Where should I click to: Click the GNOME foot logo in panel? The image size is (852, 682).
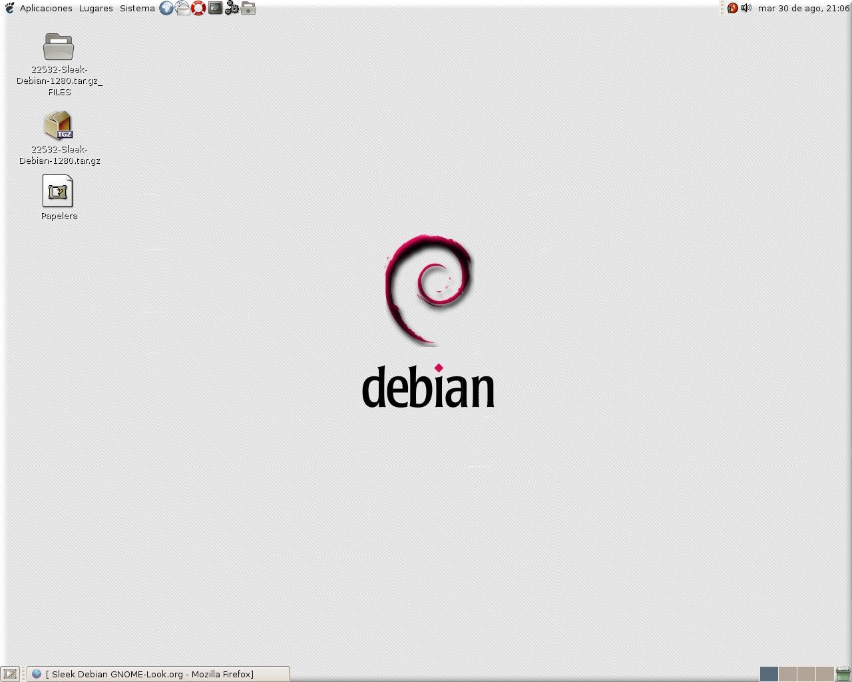9,8
